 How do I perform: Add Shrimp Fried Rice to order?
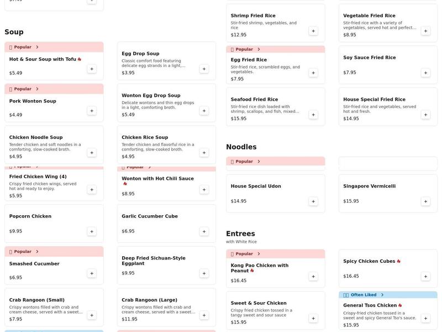tap(313, 31)
